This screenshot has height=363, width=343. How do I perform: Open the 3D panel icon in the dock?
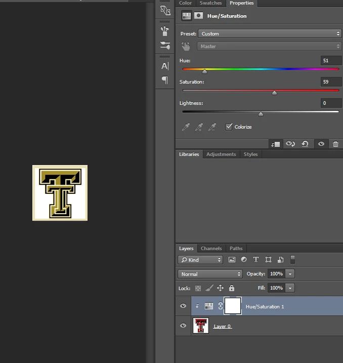click(x=165, y=11)
